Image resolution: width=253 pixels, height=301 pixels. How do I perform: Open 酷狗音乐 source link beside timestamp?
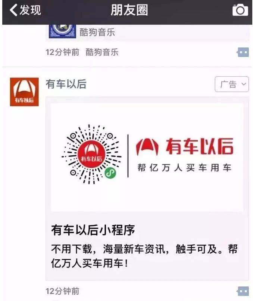click(102, 52)
